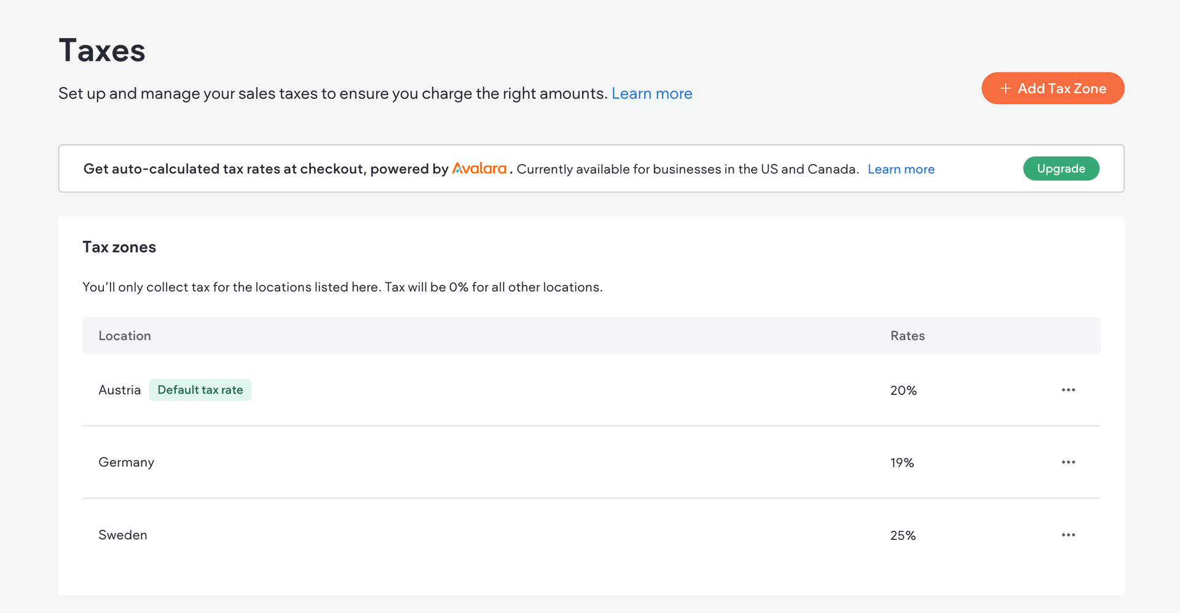The height and width of the screenshot is (613, 1180).
Task: Click the tax locations description text
Action: (342, 287)
